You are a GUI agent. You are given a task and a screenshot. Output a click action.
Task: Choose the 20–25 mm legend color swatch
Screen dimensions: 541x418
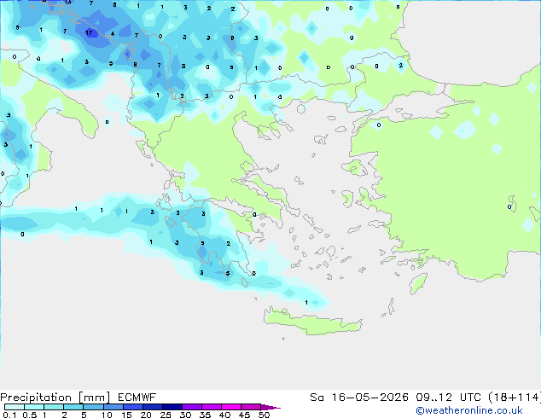point(153,407)
